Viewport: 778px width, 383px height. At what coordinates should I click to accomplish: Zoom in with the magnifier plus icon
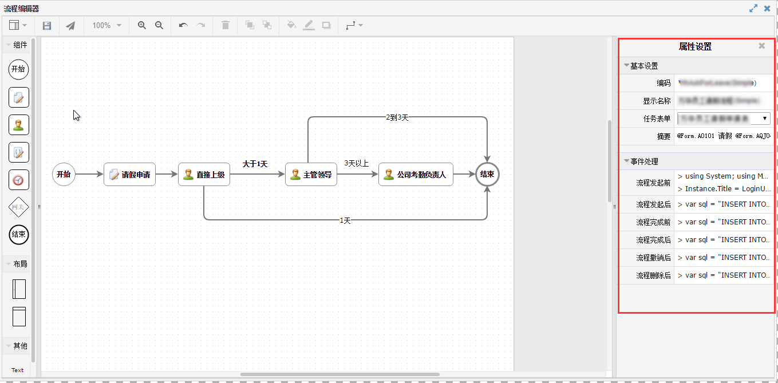point(142,25)
